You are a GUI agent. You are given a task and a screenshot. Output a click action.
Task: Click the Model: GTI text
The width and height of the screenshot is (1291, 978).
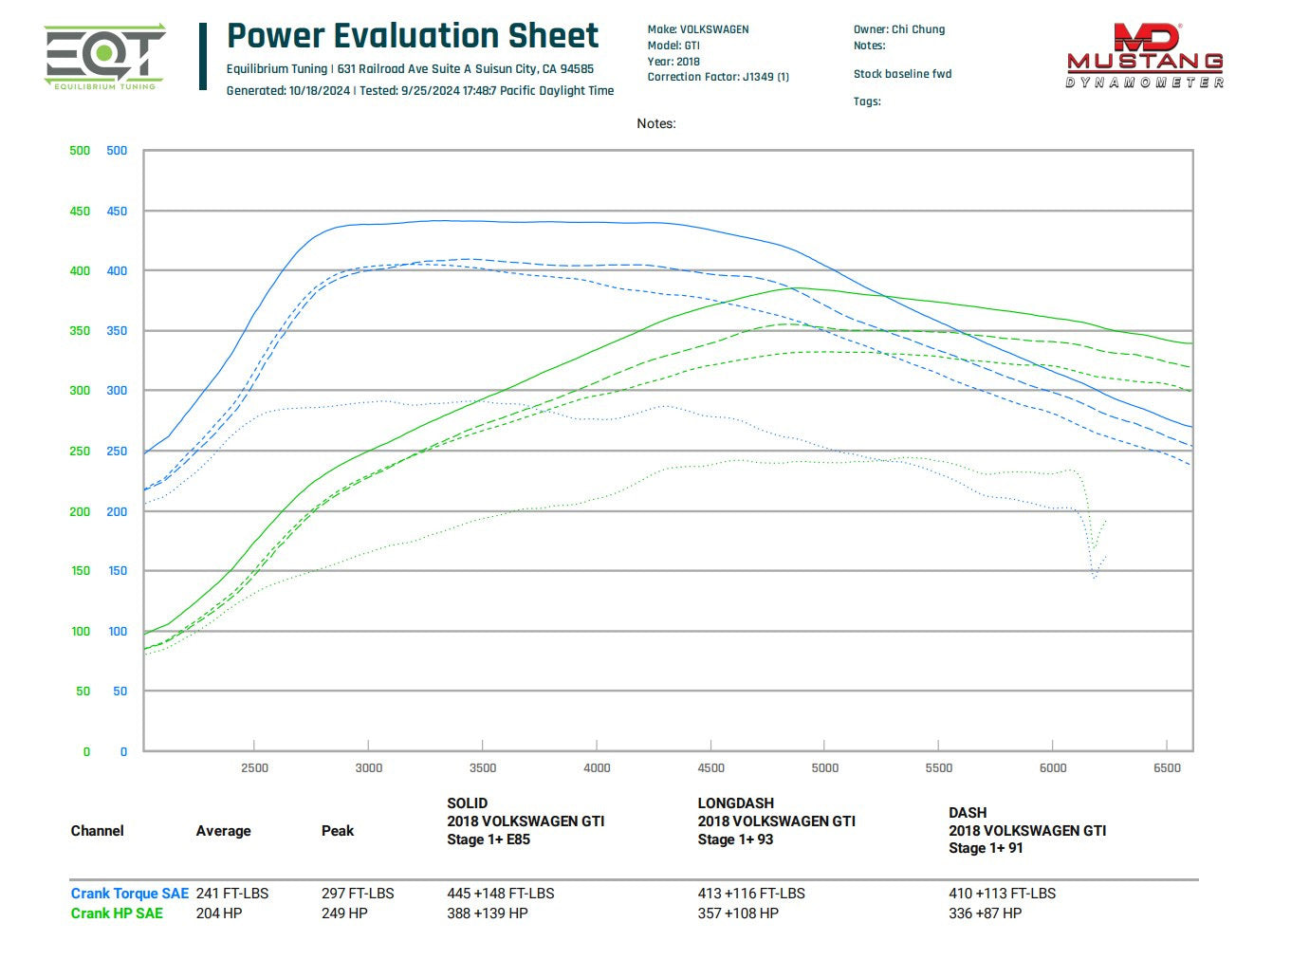(x=673, y=46)
